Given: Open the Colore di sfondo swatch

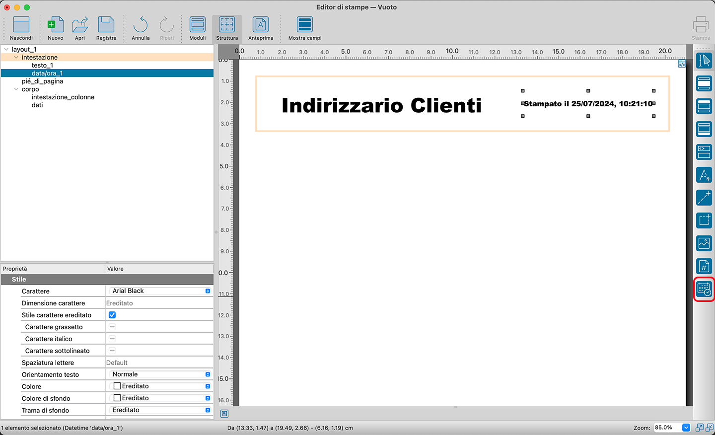Looking at the screenshot, I should pos(117,398).
